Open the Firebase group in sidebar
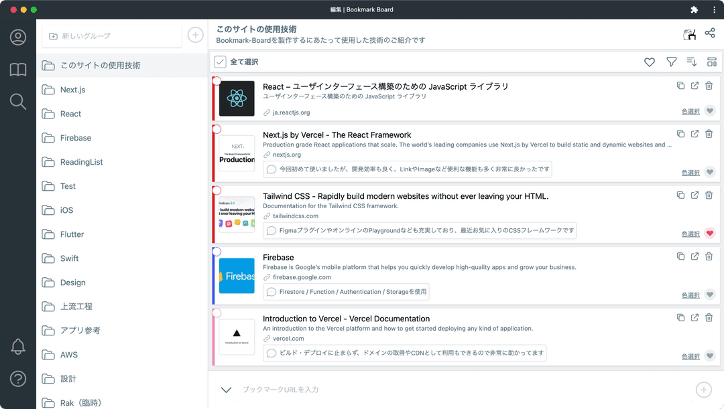The width and height of the screenshot is (724, 409). point(122,138)
